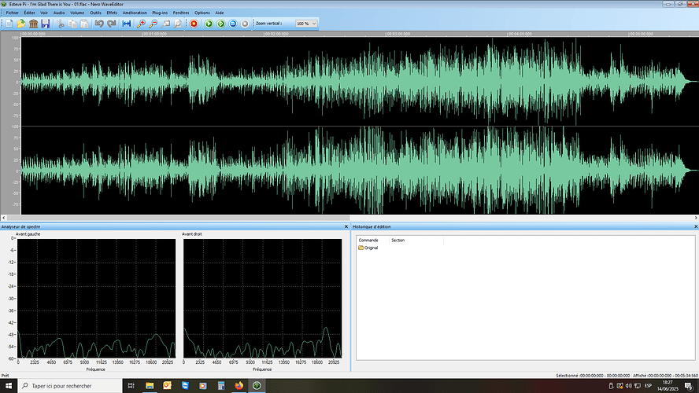The width and height of the screenshot is (699, 393).
Task: Close the Analyseur de spectre panel
Action: point(346,226)
